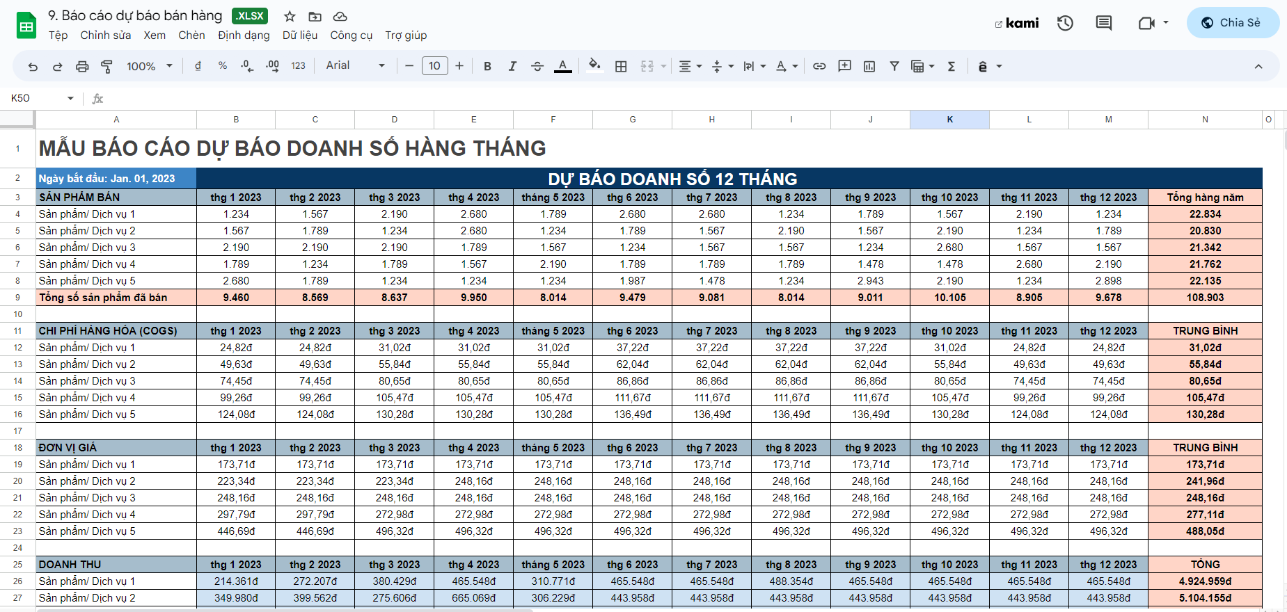Select row 9 header
The image size is (1287, 612).
[x=17, y=298]
